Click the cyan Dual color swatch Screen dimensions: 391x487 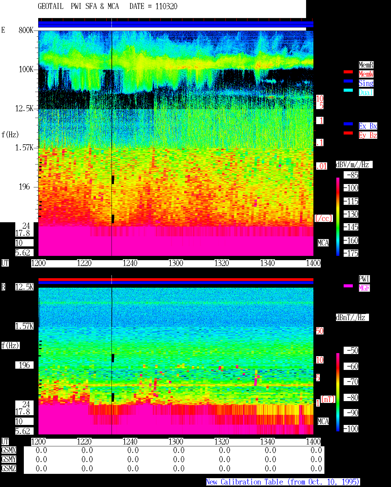tap(348, 90)
